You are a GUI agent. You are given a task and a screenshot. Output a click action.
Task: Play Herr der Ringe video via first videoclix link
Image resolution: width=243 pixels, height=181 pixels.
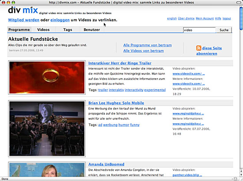point(189,74)
